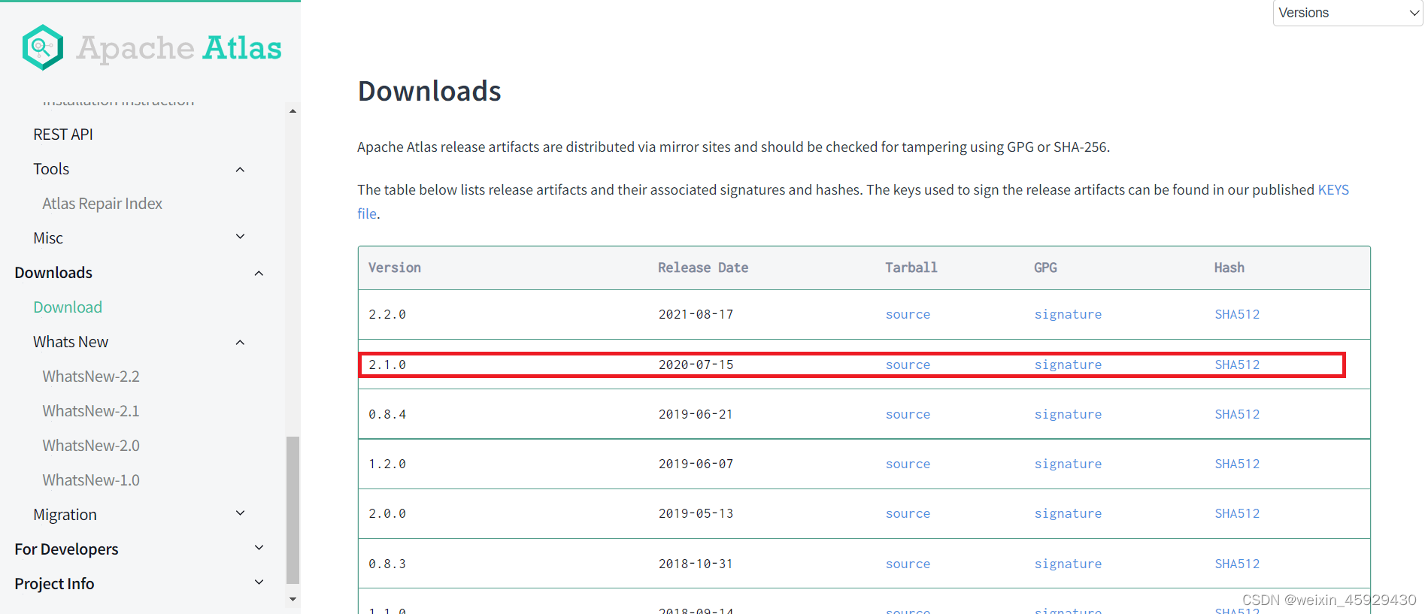Expand the Migration section chevron
The height and width of the screenshot is (614, 1428).
tap(240, 513)
